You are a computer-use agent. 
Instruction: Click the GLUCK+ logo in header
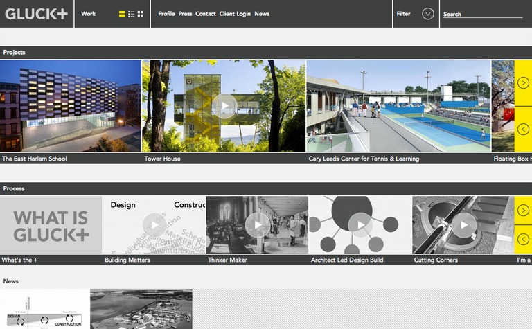36,14
